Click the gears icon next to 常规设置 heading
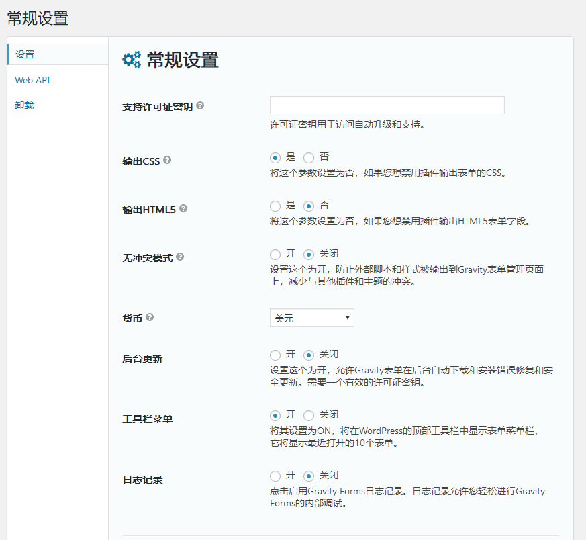Image resolution: width=586 pixels, height=540 pixels. (x=132, y=60)
